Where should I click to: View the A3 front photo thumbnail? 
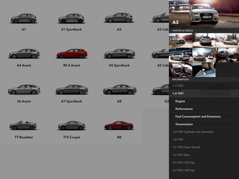181,40
